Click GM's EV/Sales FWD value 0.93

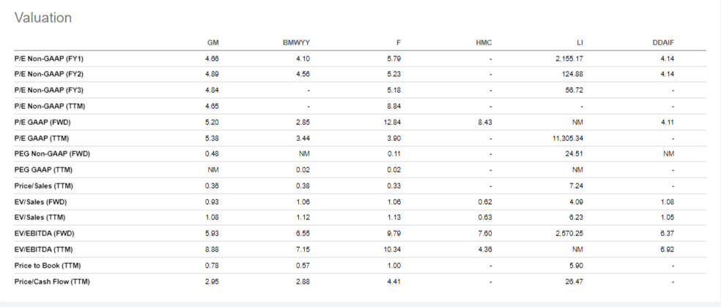tap(212, 202)
